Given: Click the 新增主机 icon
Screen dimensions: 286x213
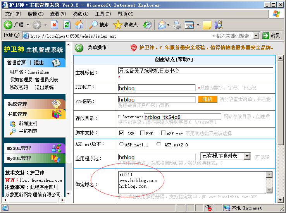Looking at the screenshot, I should click(x=12, y=124).
